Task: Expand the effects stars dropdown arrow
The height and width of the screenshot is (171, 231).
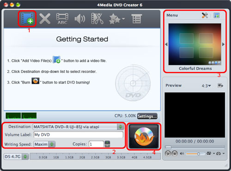Action: pyautogui.click(x=123, y=19)
